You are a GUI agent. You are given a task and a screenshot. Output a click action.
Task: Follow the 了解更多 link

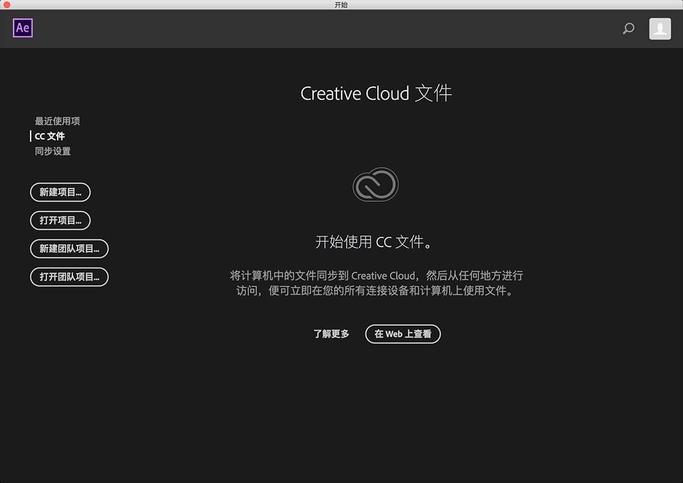pyautogui.click(x=331, y=334)
